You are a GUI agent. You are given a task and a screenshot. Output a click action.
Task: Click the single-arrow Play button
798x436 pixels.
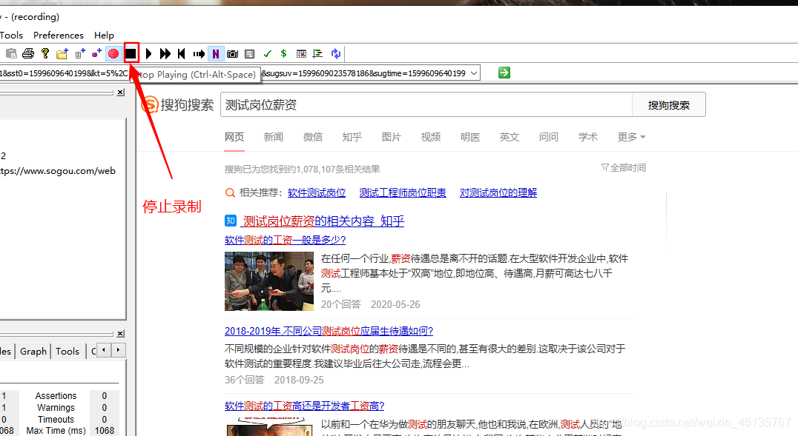148,53
